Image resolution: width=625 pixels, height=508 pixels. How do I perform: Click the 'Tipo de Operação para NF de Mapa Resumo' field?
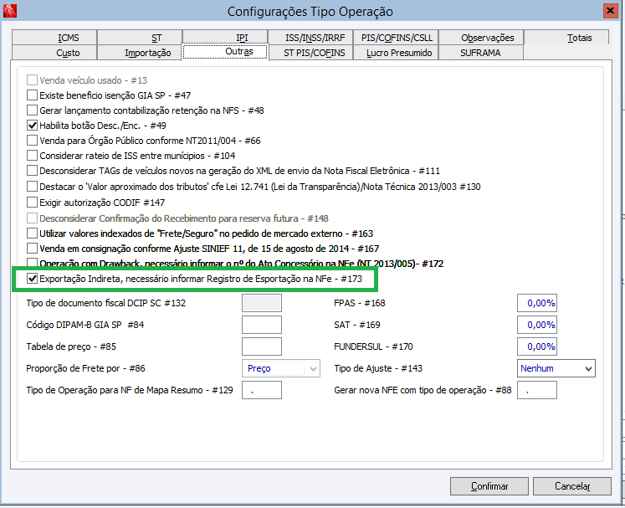point(262,390)
